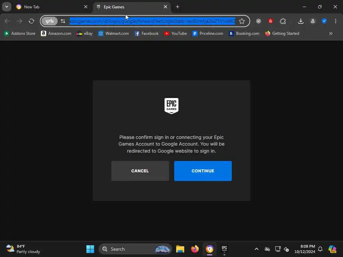Open the profile account icon
Image resolution: width=343 pixels, height=257 pixels.
(313, 21)
